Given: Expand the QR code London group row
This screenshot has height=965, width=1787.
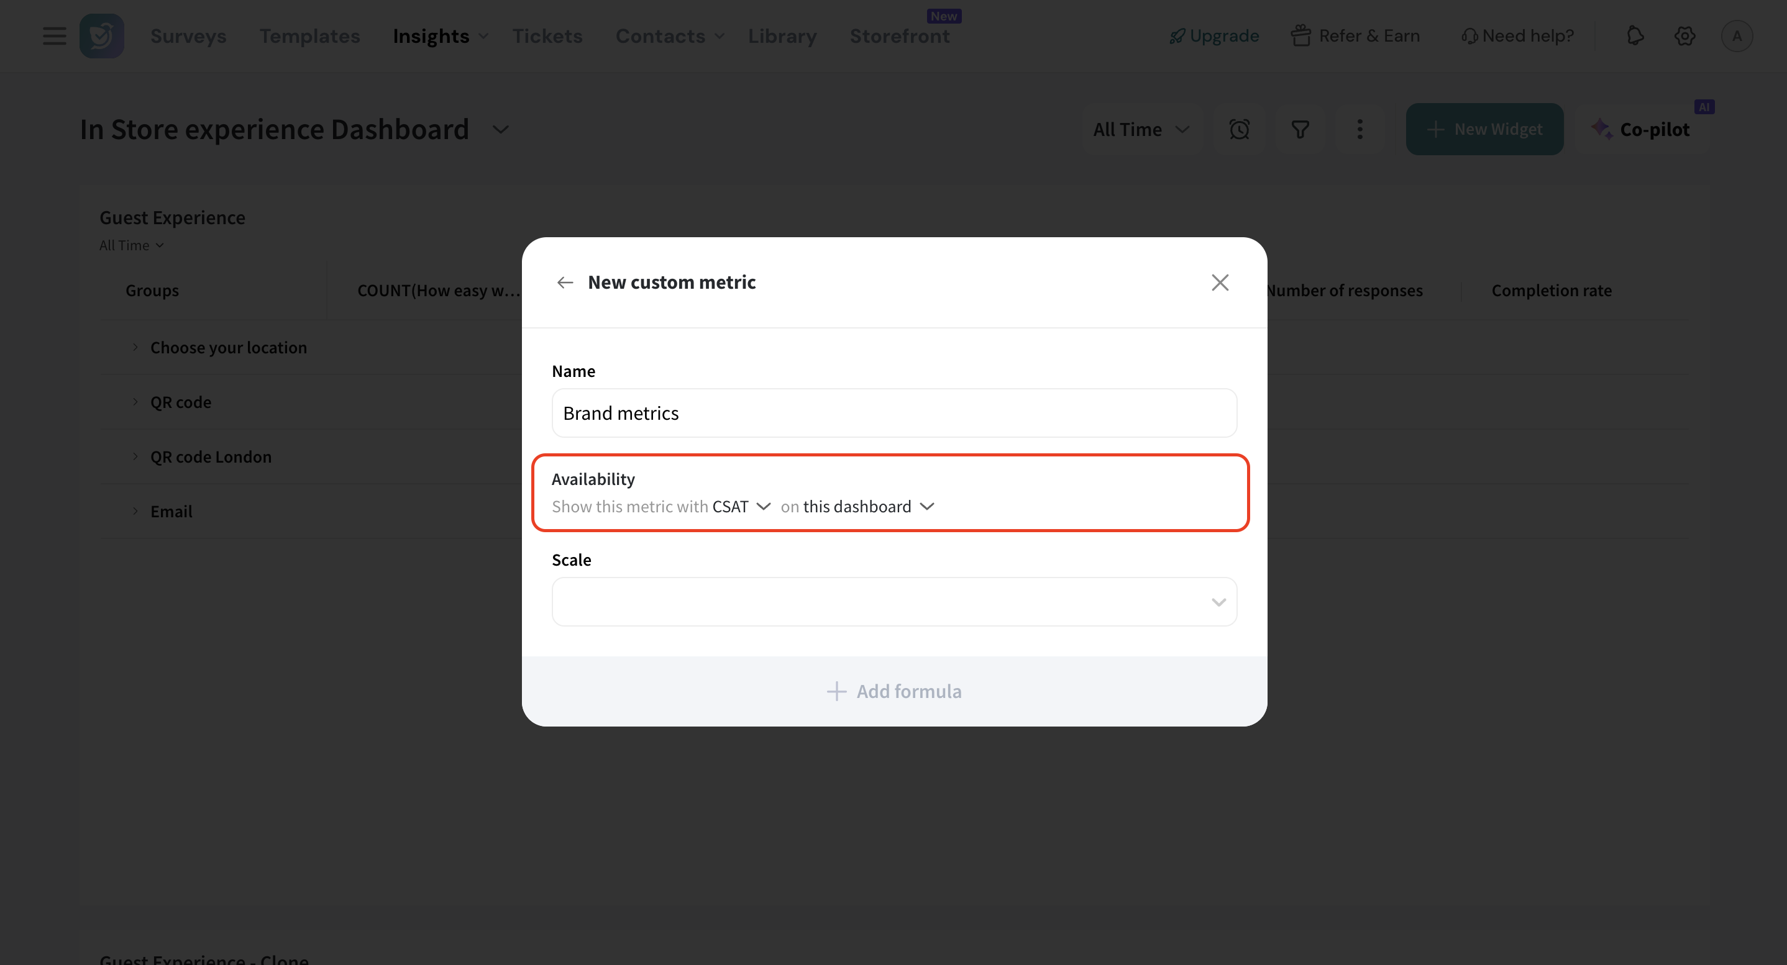Looking at the screenshot, I should (x=135, y=456).
